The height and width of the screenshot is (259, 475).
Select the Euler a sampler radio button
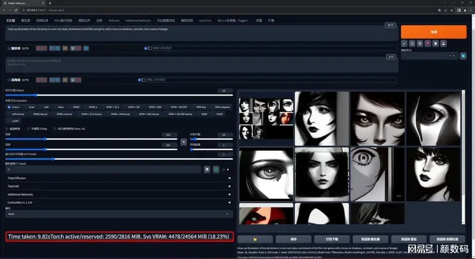(9, 107)
